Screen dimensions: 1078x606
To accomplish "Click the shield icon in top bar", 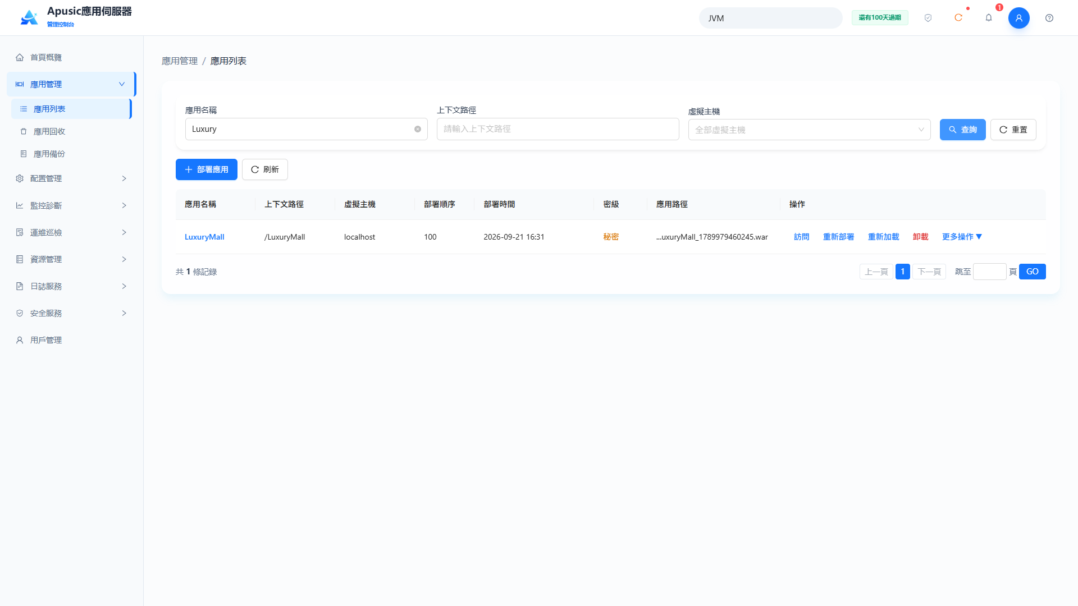I will point(928,18).
